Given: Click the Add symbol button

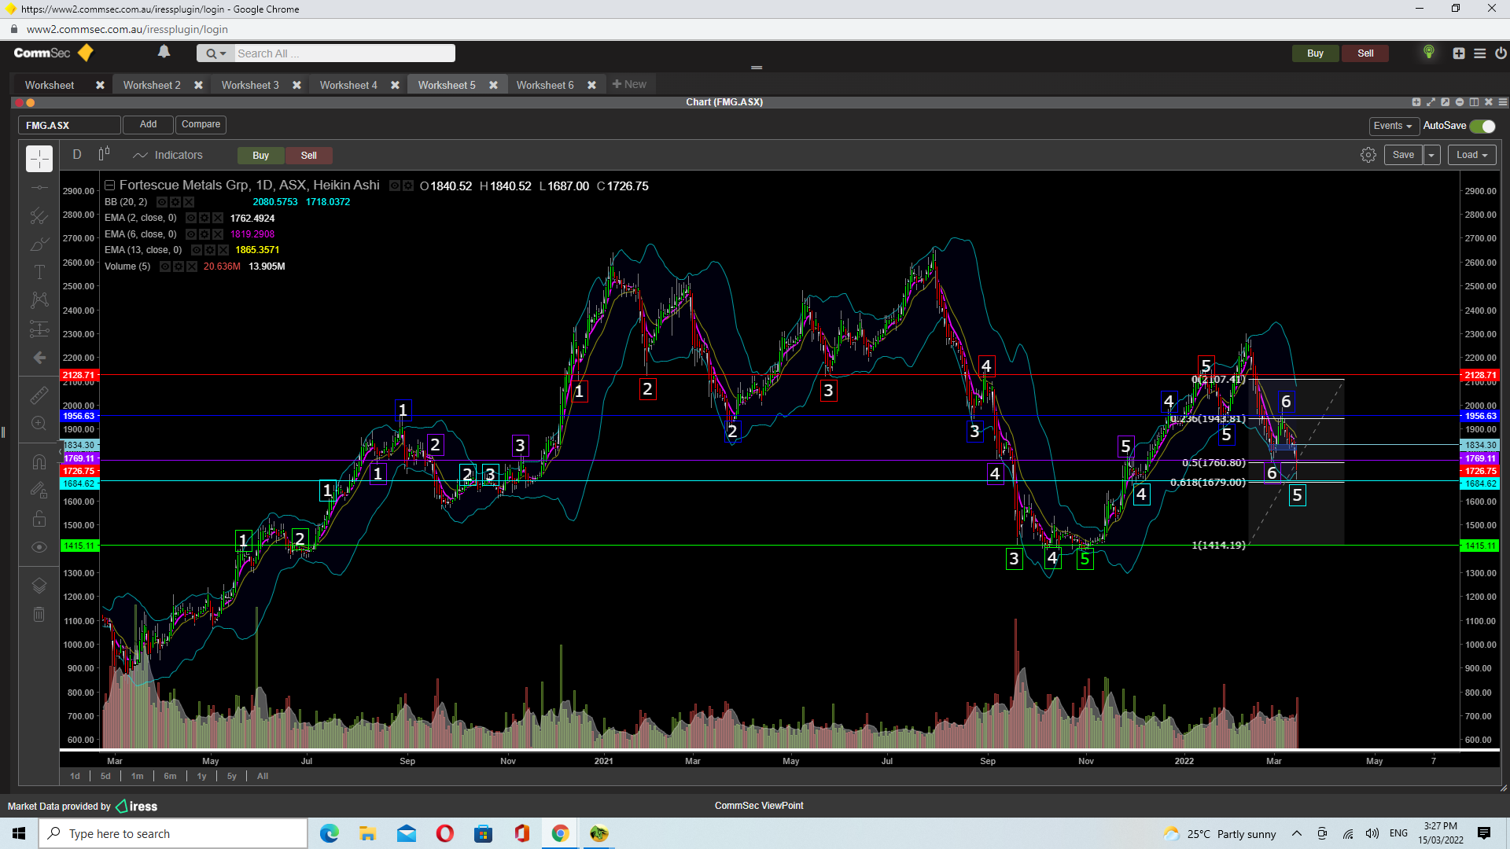Looking at the screenshot, I should pos(148,124).
